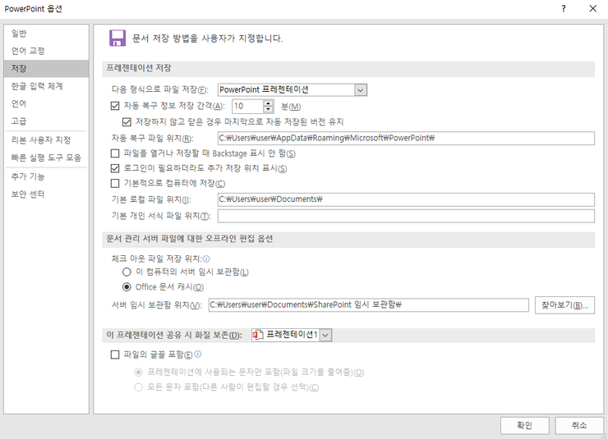Open the 언어 교정 options category
Screen dimensions: 608x439
point(46,51)
